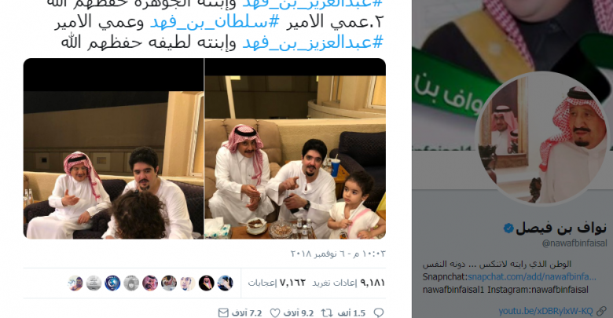The image size is (613, 318).
Task: Open the circular profile picture of نواف بن فيصل
Action: (542, 139)
